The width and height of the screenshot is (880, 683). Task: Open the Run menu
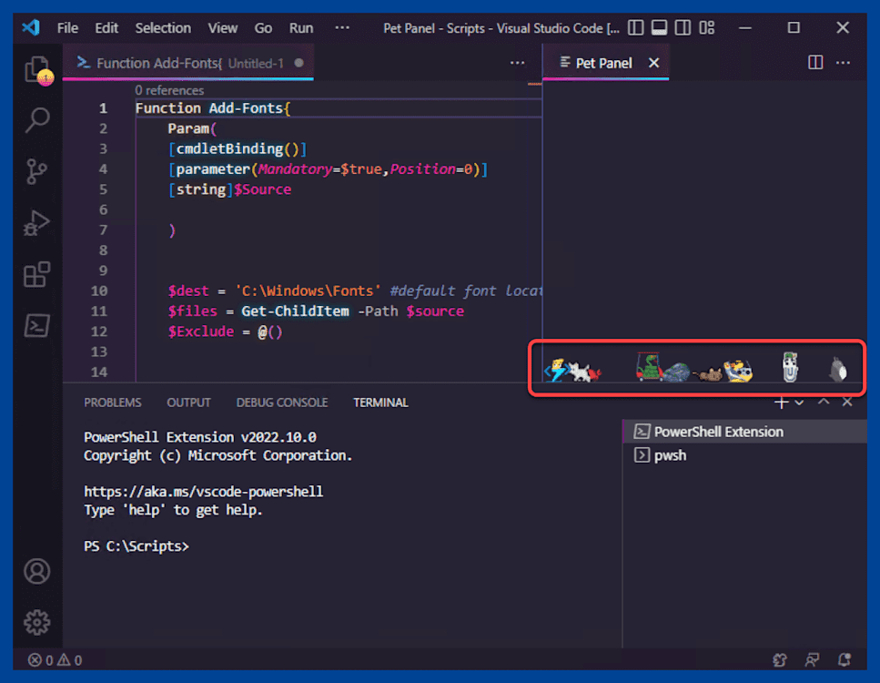[x=301, y=27]
